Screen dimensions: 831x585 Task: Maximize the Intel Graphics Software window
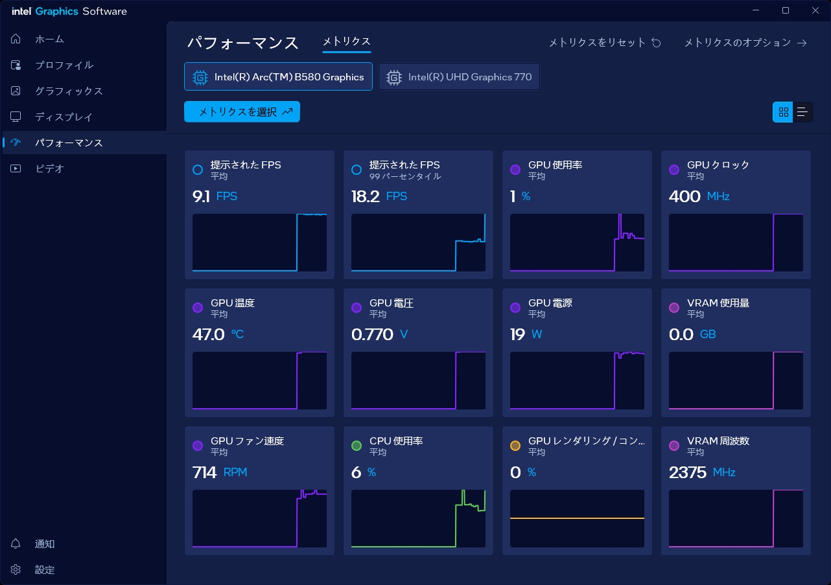(786, 10)
